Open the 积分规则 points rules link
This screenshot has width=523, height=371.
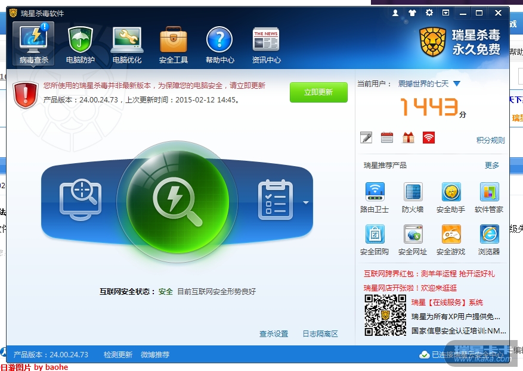(490, 140)
